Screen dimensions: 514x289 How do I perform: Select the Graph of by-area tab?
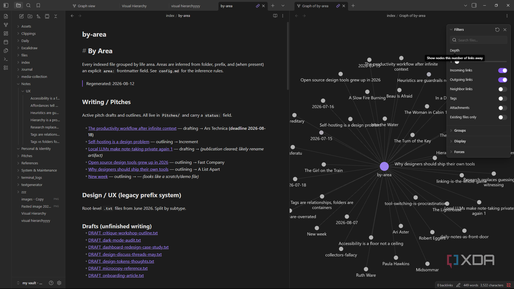(x=315, y=6)
